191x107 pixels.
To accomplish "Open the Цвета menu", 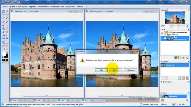I will [24, 7].
